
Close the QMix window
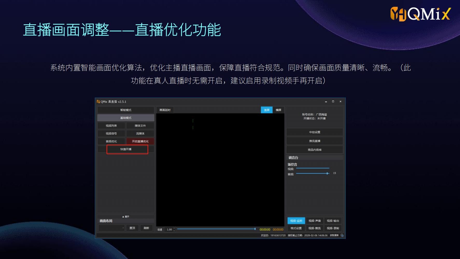click(x=341, y=102)
